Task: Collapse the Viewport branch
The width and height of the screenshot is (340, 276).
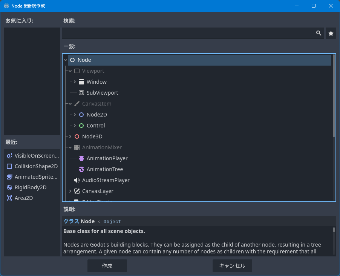Action: click(x=70, y=71)
